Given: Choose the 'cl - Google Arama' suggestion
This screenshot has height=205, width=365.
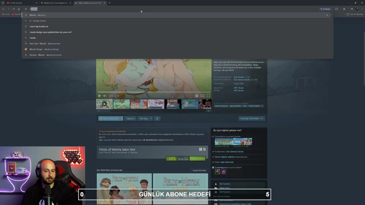Looking at the screenshot, I should pos(177,21).
